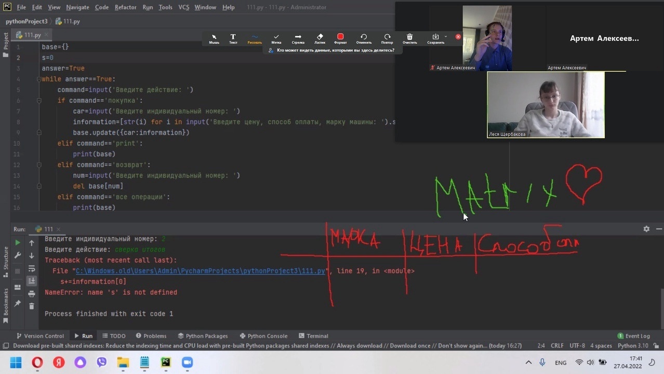The image size is (664, 374).
Task: Select the Рисовать draw tool
Action: (255, 39)
